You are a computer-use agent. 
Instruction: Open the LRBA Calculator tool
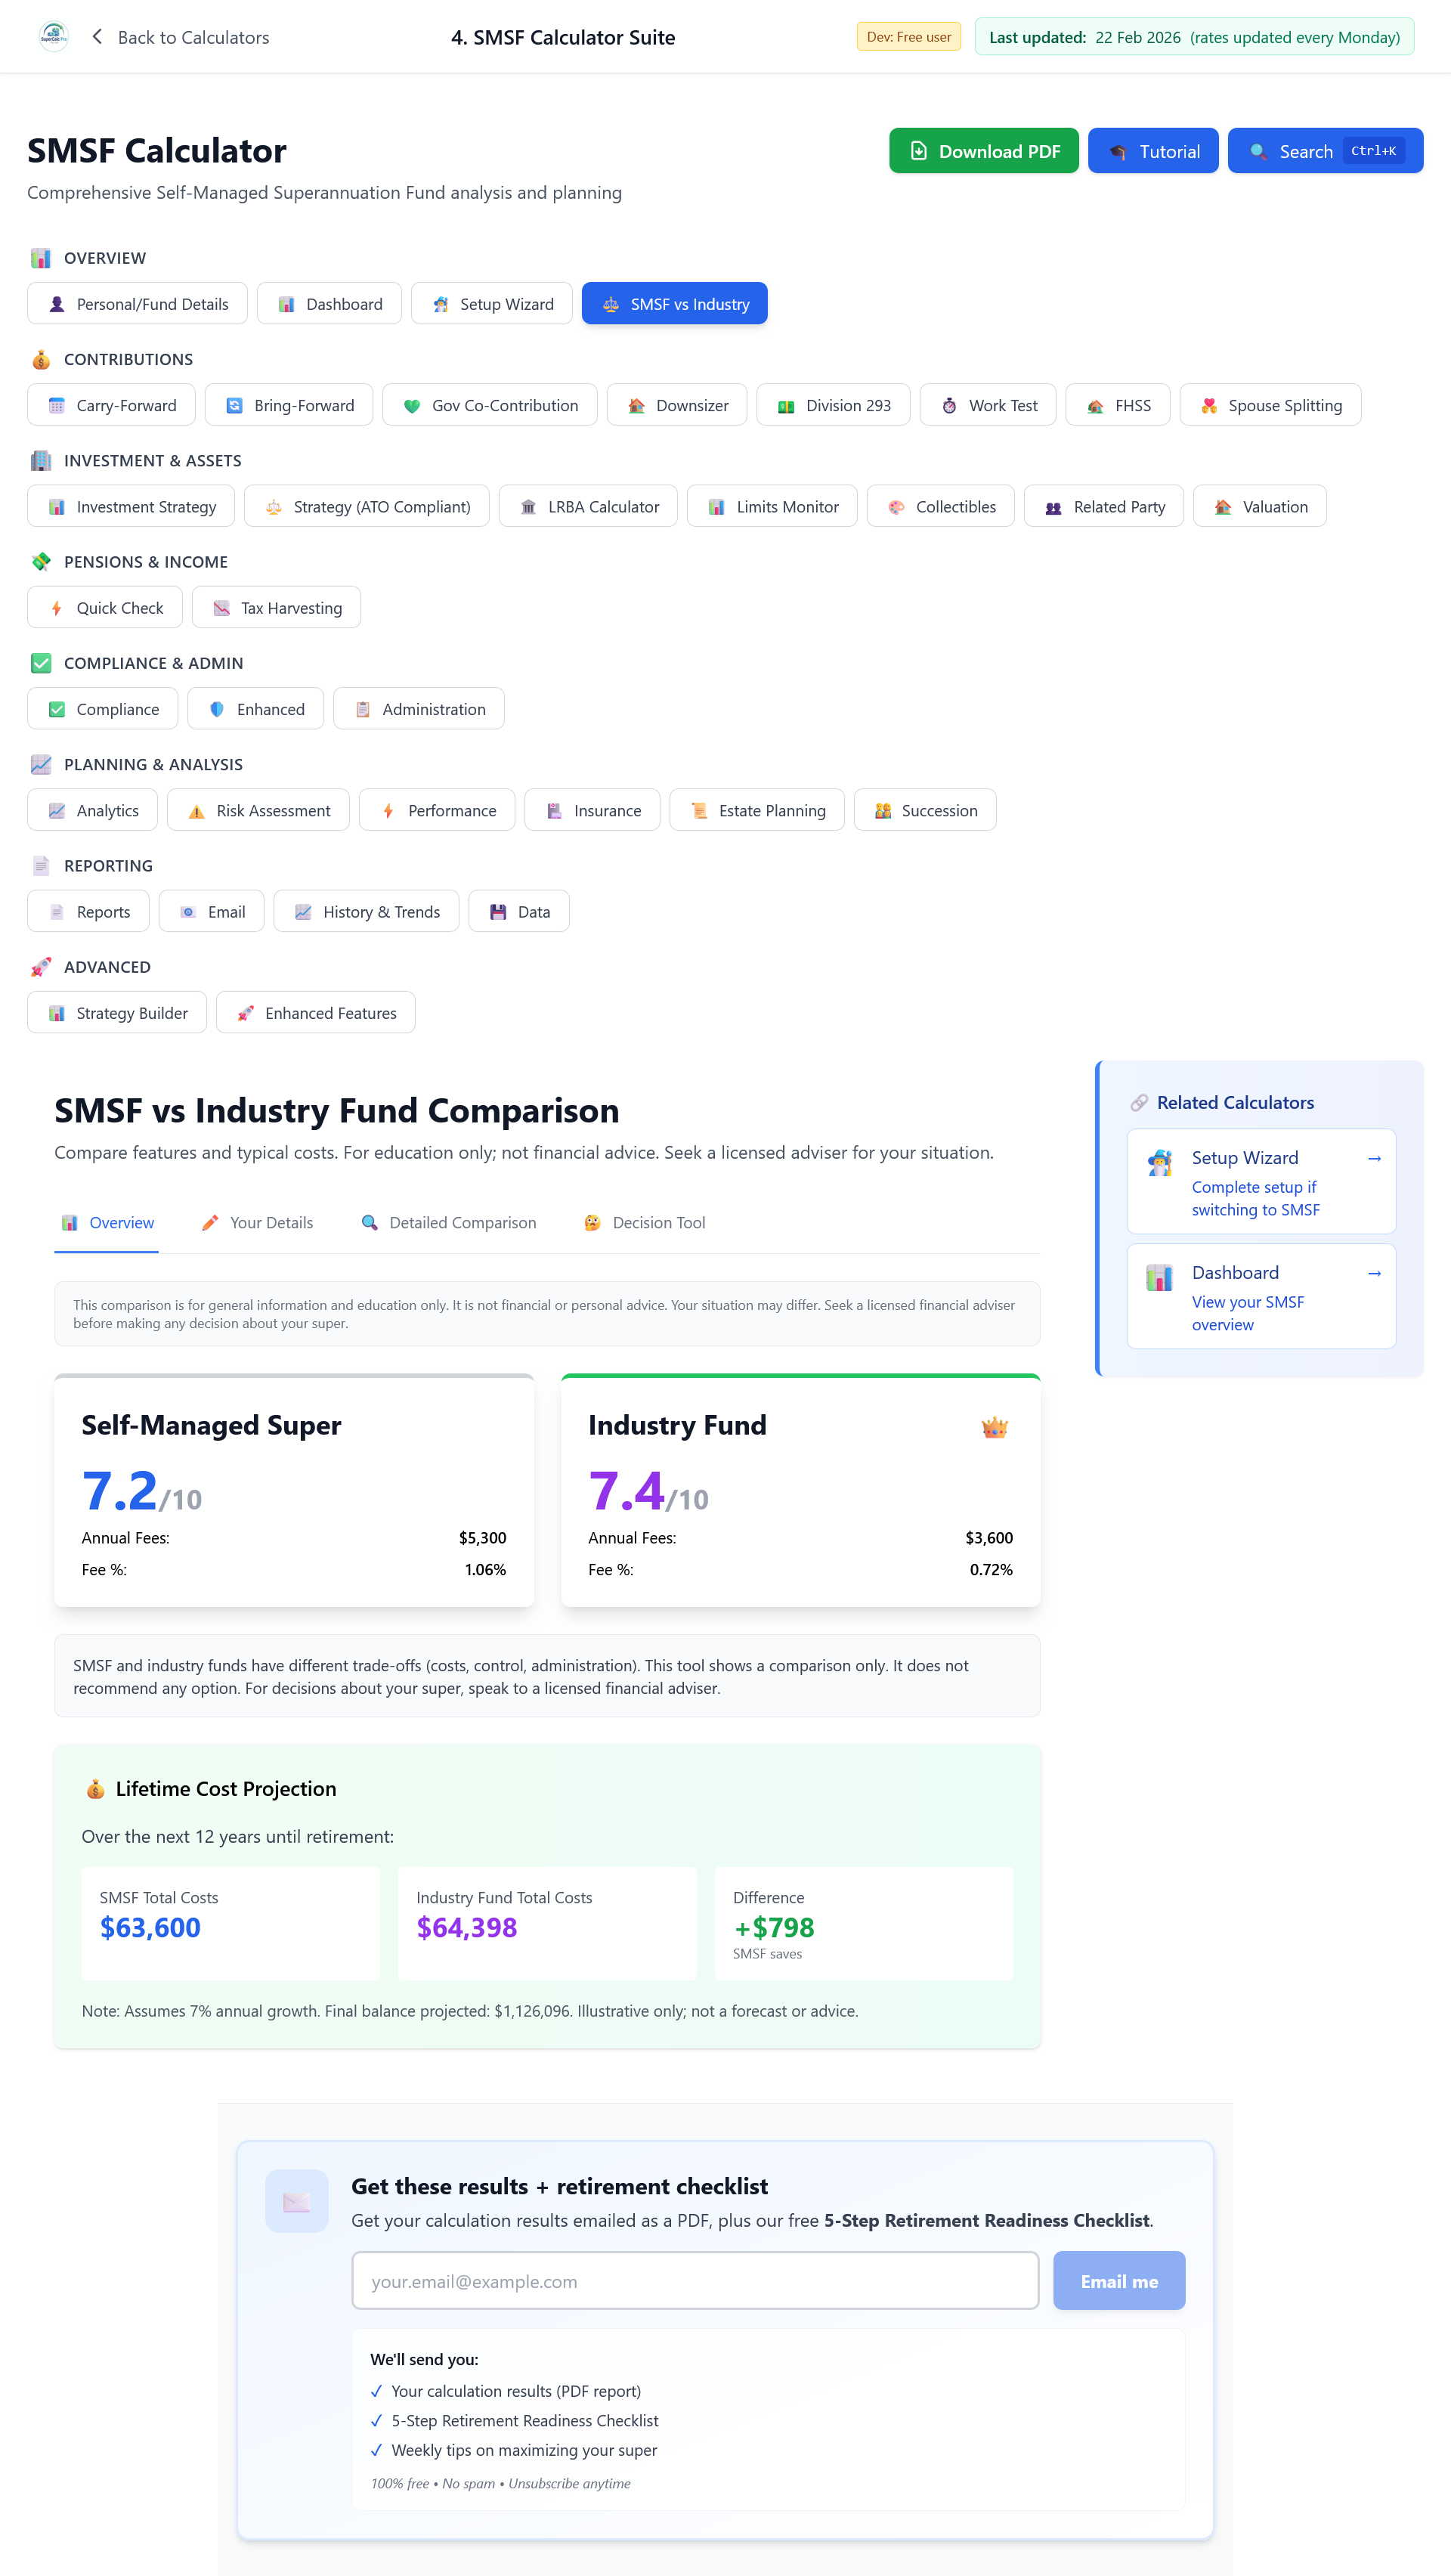588,506
